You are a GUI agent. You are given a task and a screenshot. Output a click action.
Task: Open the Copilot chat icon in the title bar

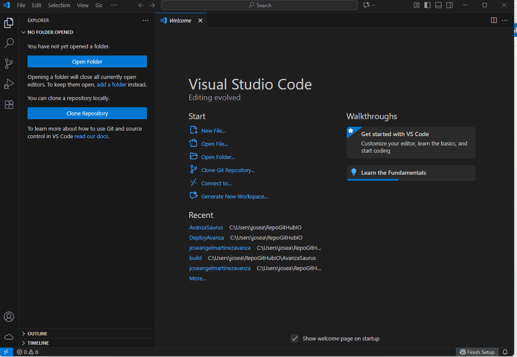click(366, 5)
